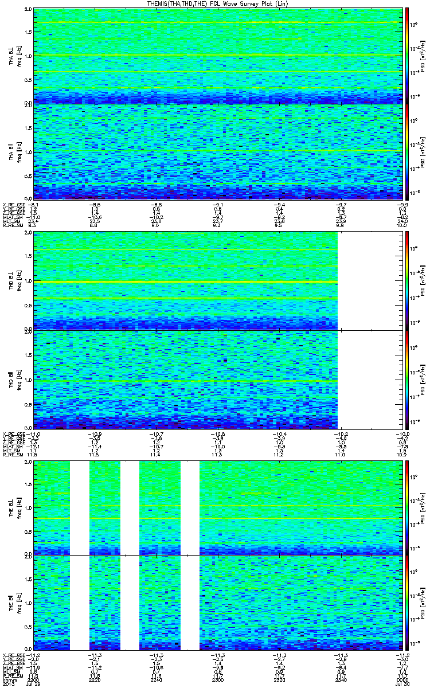
Task: Select the THD B-parallel axis label
Action: [10, 379]
